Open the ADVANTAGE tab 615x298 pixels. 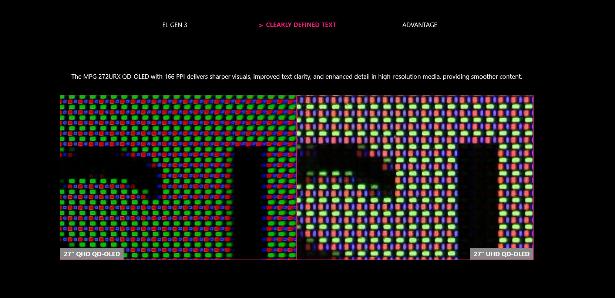[420, 25]
